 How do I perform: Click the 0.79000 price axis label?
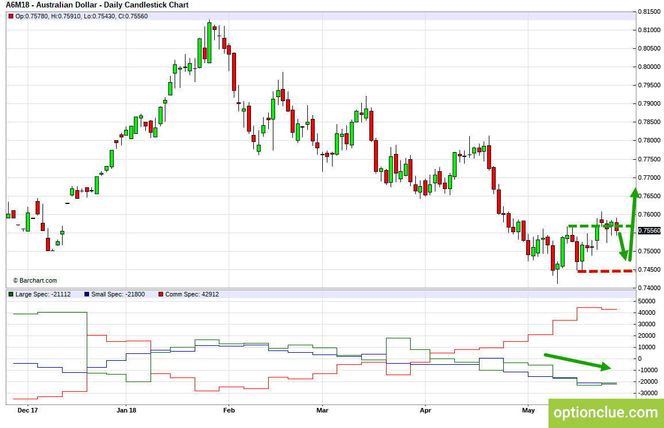pyautogui.click(x=649, y=104)
